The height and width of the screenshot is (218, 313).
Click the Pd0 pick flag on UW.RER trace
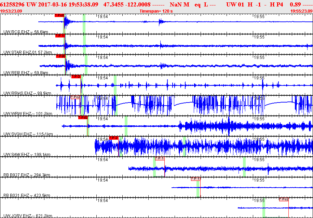click(x=60, y=56)
